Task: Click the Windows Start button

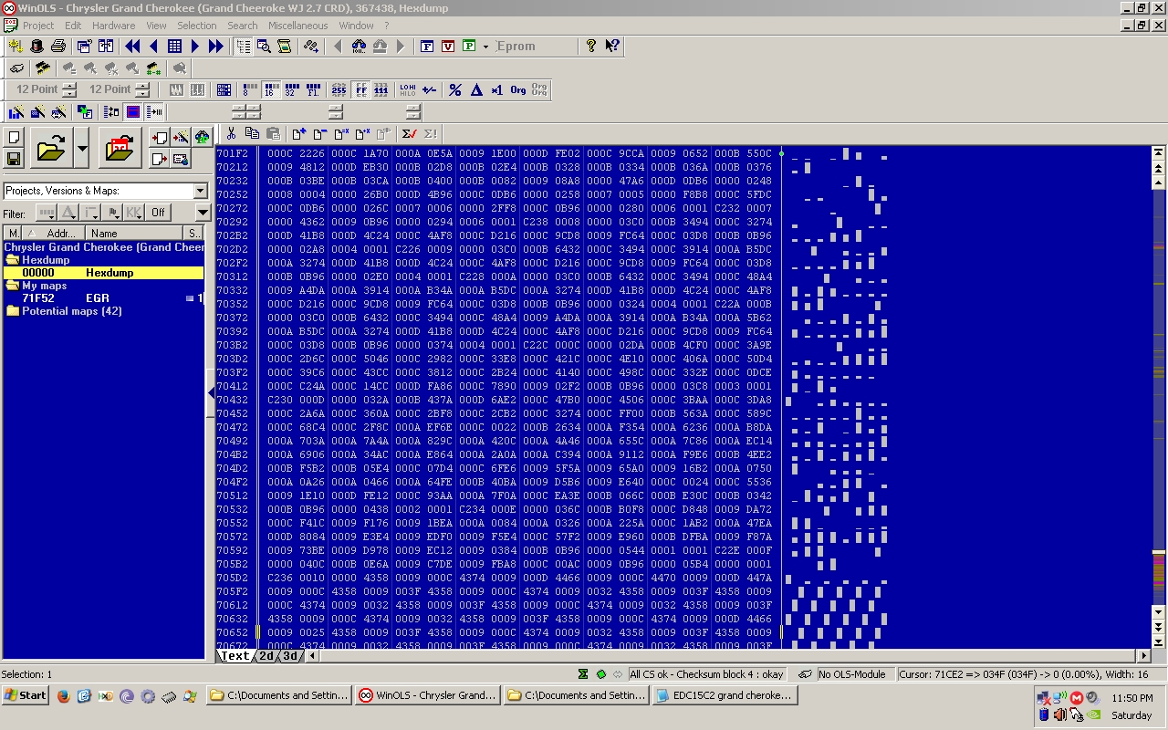Action: [26, 695]
